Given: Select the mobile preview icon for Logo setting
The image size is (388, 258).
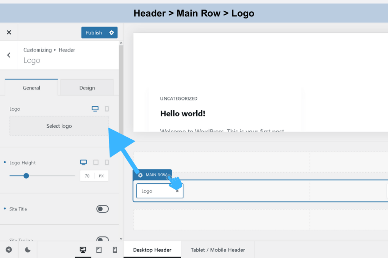Looking at the screenshot, I should pyautogui.click(x=107, y=108).
